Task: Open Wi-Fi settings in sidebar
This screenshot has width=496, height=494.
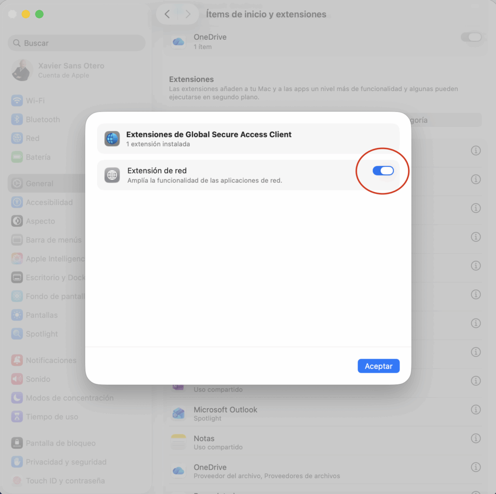Action: [x=35, y=101]
